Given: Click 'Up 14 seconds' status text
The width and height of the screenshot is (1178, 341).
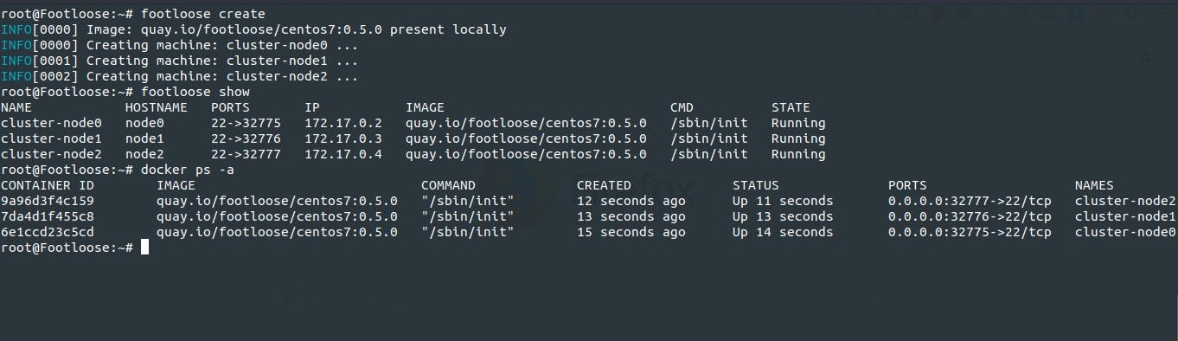Looking at the screenshot, I should pyautogui.click(x=783, y=232).
